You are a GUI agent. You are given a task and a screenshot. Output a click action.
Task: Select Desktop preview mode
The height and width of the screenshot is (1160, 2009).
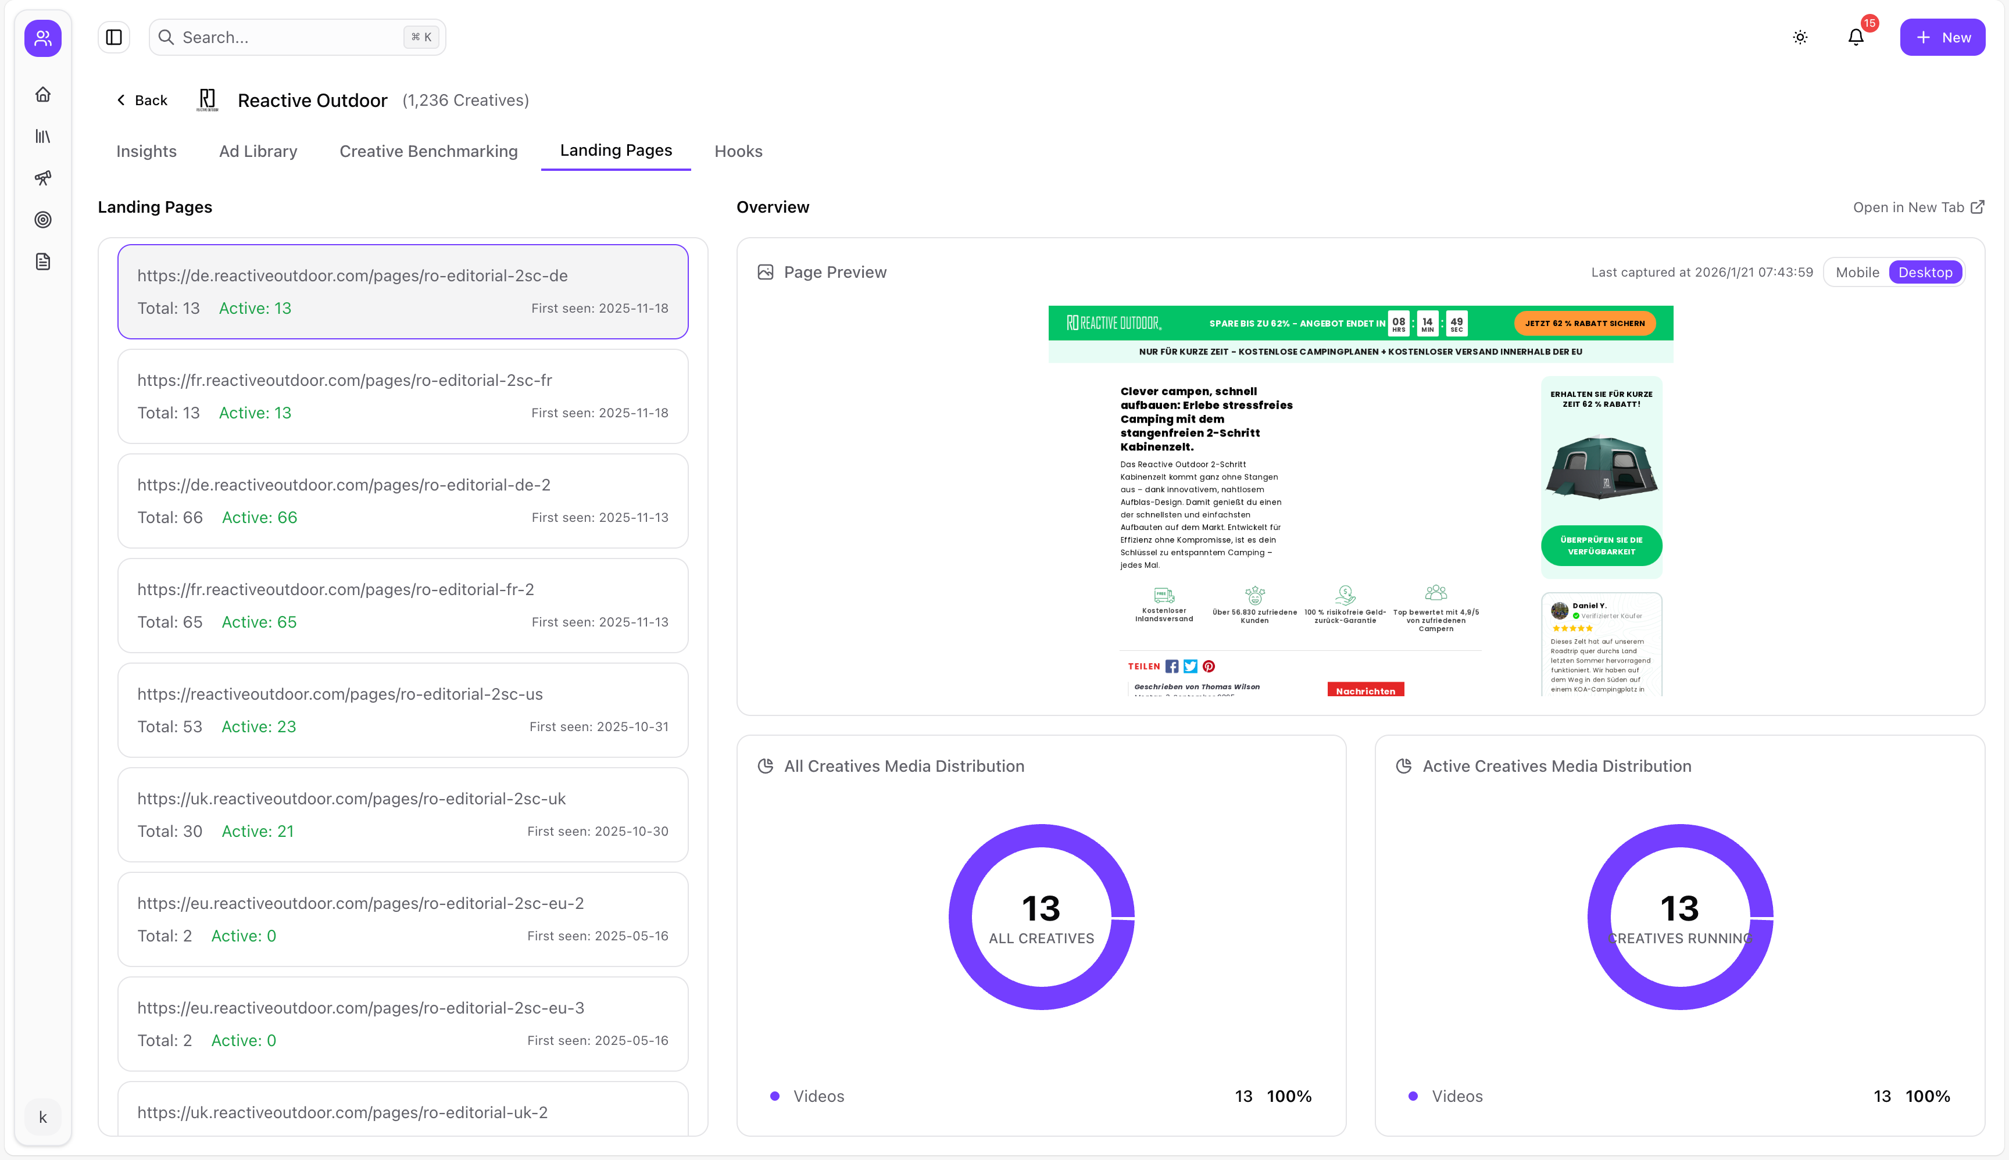tap(1925, 273)
